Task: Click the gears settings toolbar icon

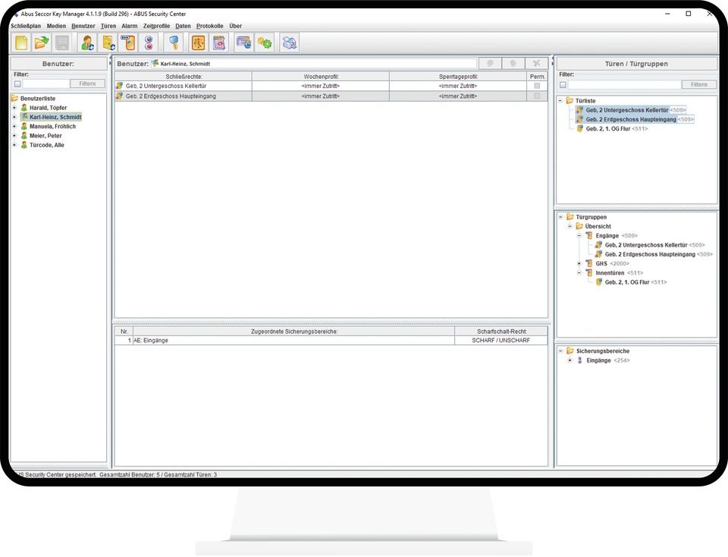Action: tap(265, 42)
